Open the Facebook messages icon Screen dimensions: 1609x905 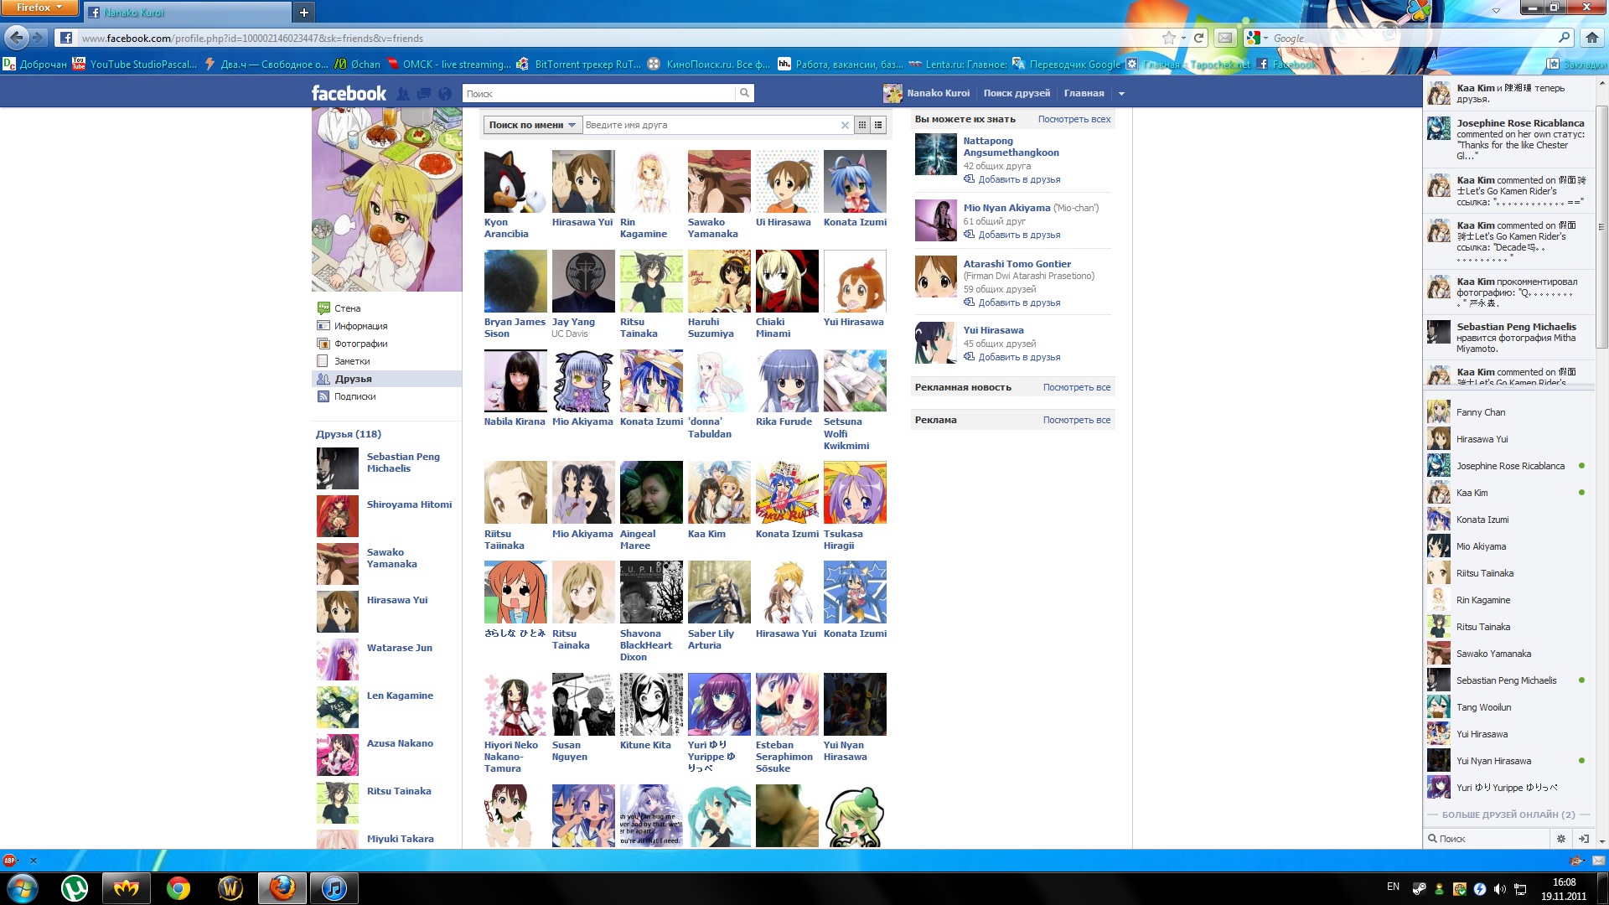424,94
